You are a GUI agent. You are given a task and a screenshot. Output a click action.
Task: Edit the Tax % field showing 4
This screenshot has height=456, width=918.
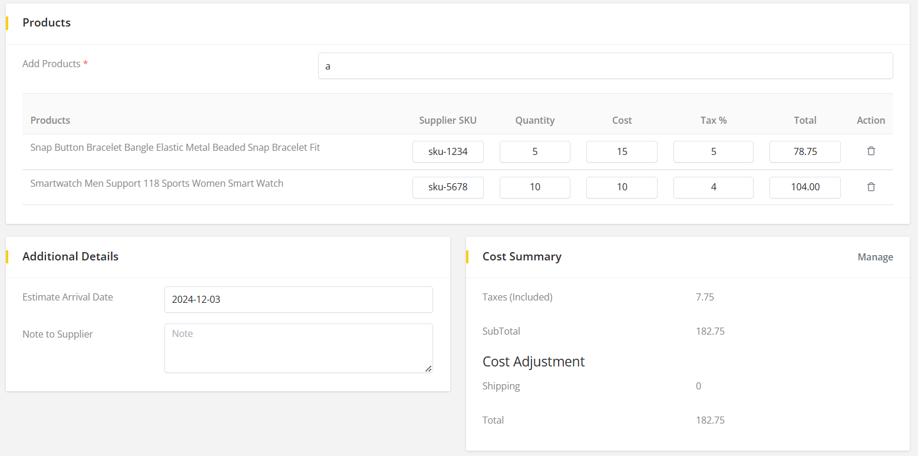click(x=713, y=187)
